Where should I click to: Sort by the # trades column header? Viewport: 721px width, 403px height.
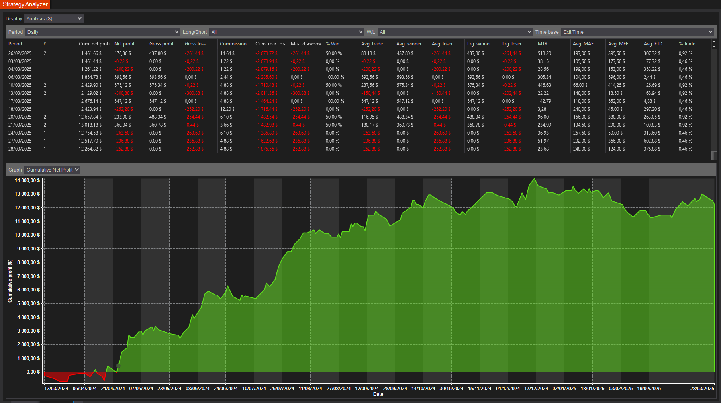point(59,44)
